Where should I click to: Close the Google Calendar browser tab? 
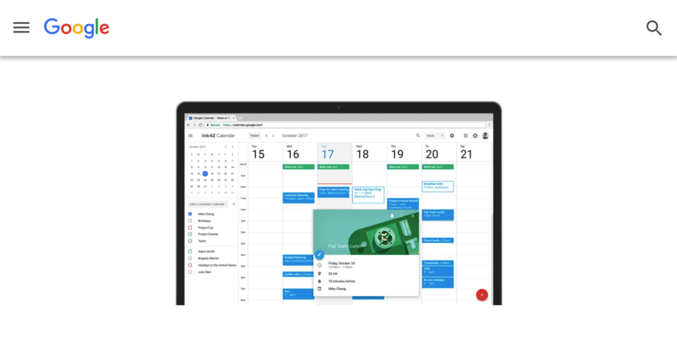(233, 118)
